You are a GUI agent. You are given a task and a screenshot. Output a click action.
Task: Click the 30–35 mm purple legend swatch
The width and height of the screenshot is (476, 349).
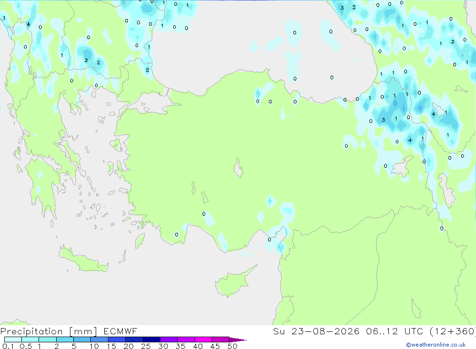click(169, 339)
